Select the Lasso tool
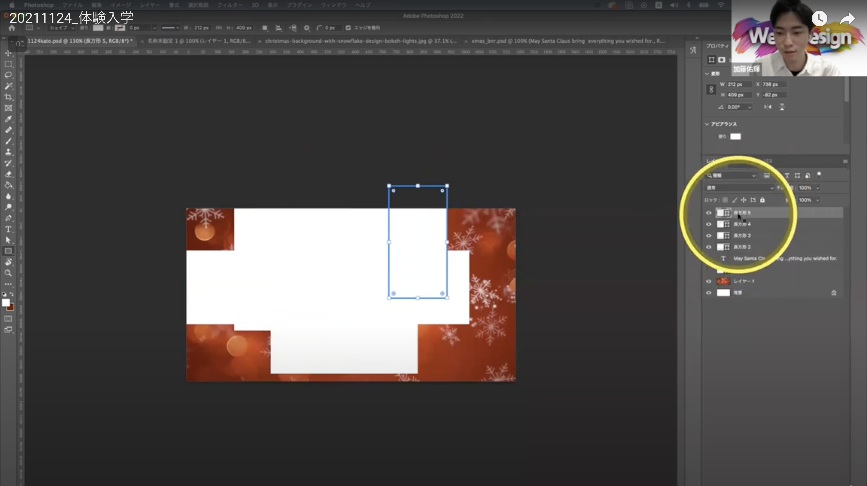The height and width of the screenshot is (486, 867). [x=9, y=75]
